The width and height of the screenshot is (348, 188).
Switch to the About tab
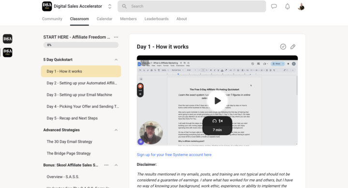[182, 19]
